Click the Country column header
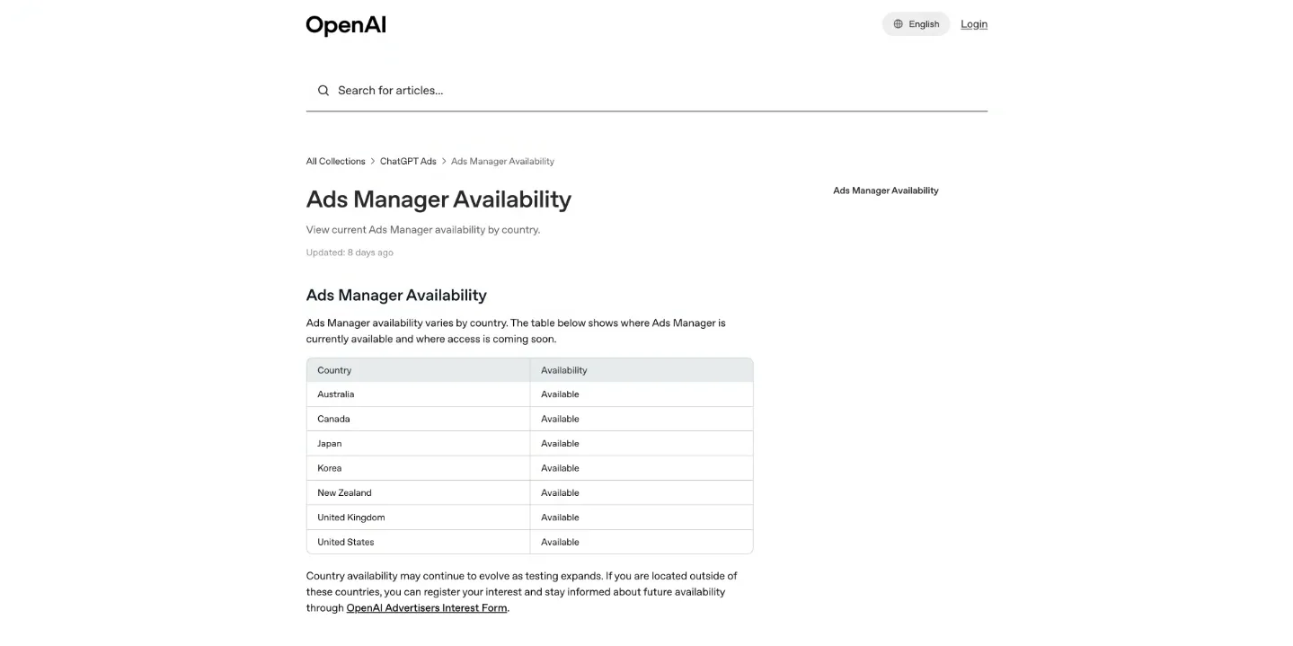 click(x=418, y=370)
